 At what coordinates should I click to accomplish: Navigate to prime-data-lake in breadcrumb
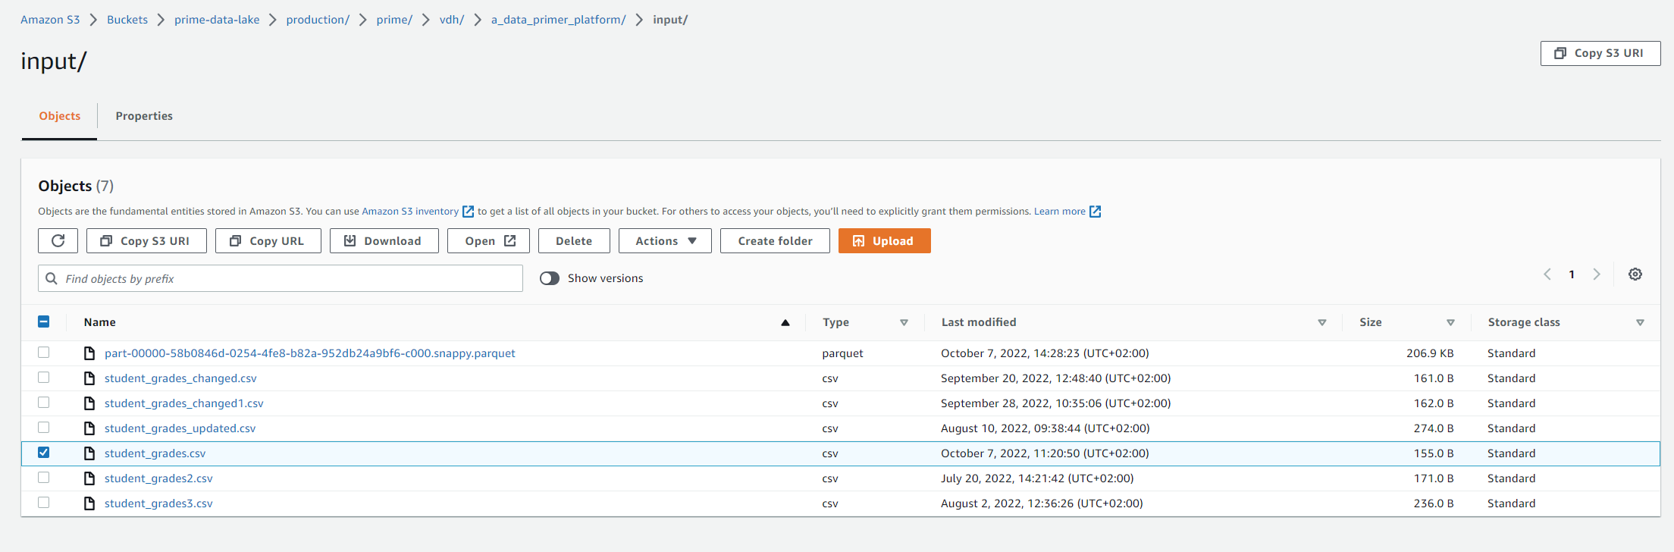click(217, 20)
